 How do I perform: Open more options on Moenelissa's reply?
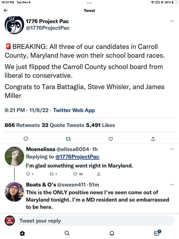[x=172, y=149]
